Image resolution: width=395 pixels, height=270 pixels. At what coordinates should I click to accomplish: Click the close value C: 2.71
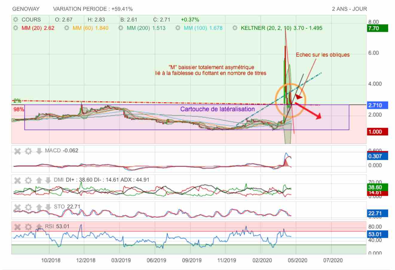162,20
